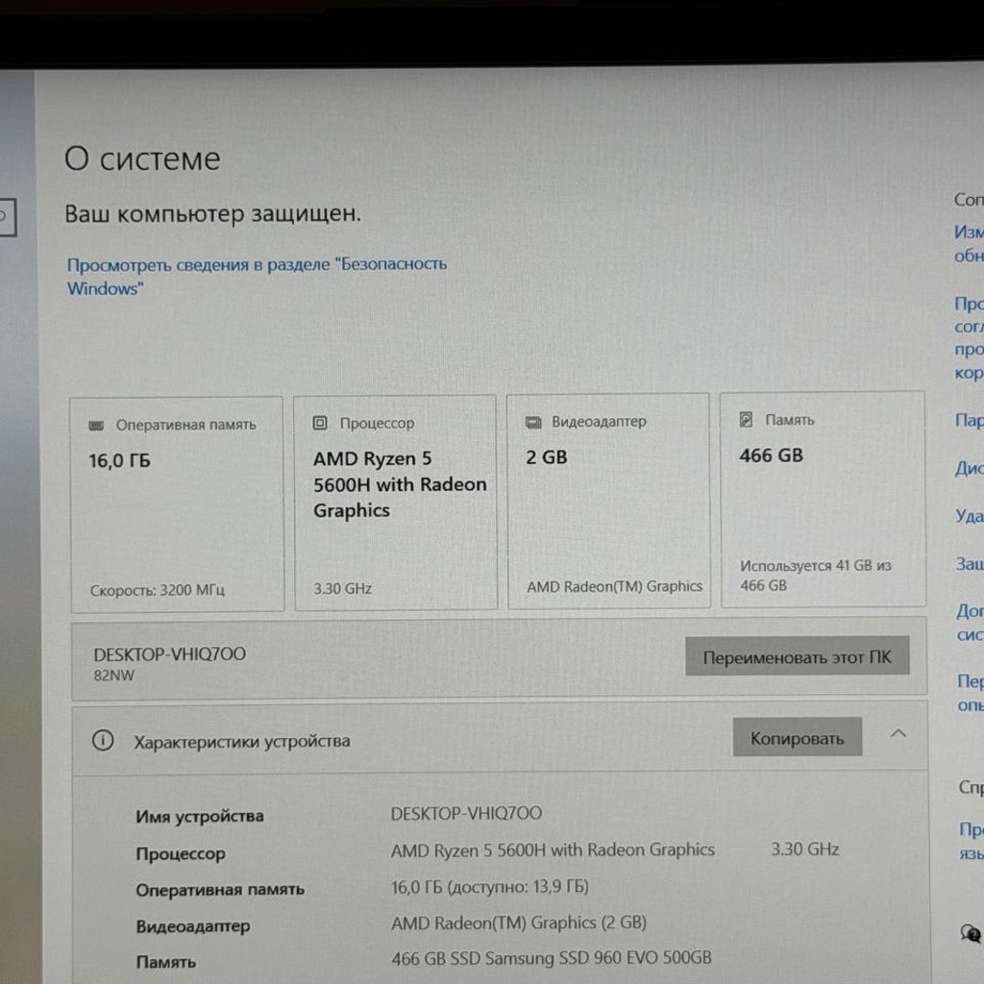
Task: Click the Оперативная память label in specifications
Action: pos(220,890)
